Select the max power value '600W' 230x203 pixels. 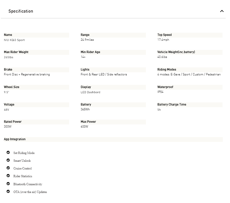click(85, 127)
